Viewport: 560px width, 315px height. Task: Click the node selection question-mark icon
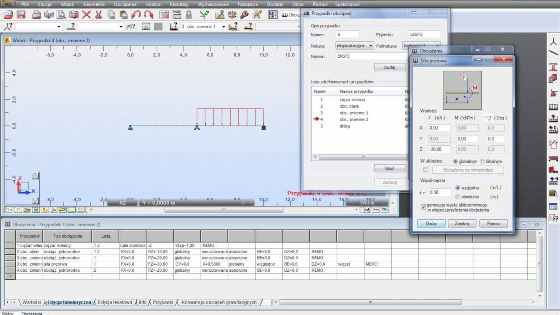8,27
